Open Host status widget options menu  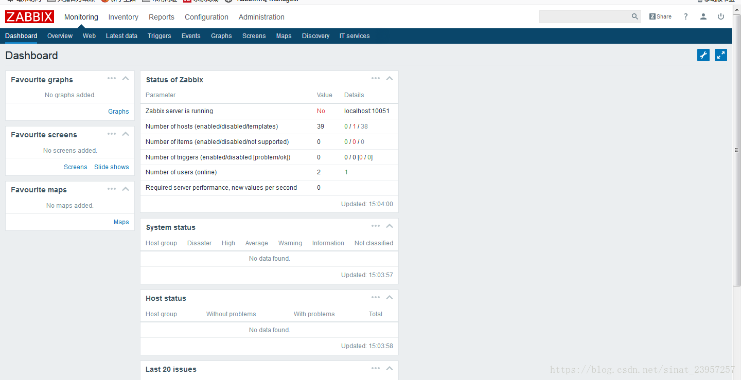(x=376, y=297)
